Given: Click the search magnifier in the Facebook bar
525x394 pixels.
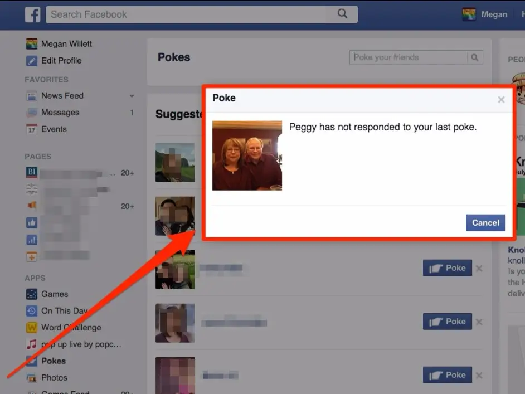Looking at the screenshot, I should click(x=342, y=14).
